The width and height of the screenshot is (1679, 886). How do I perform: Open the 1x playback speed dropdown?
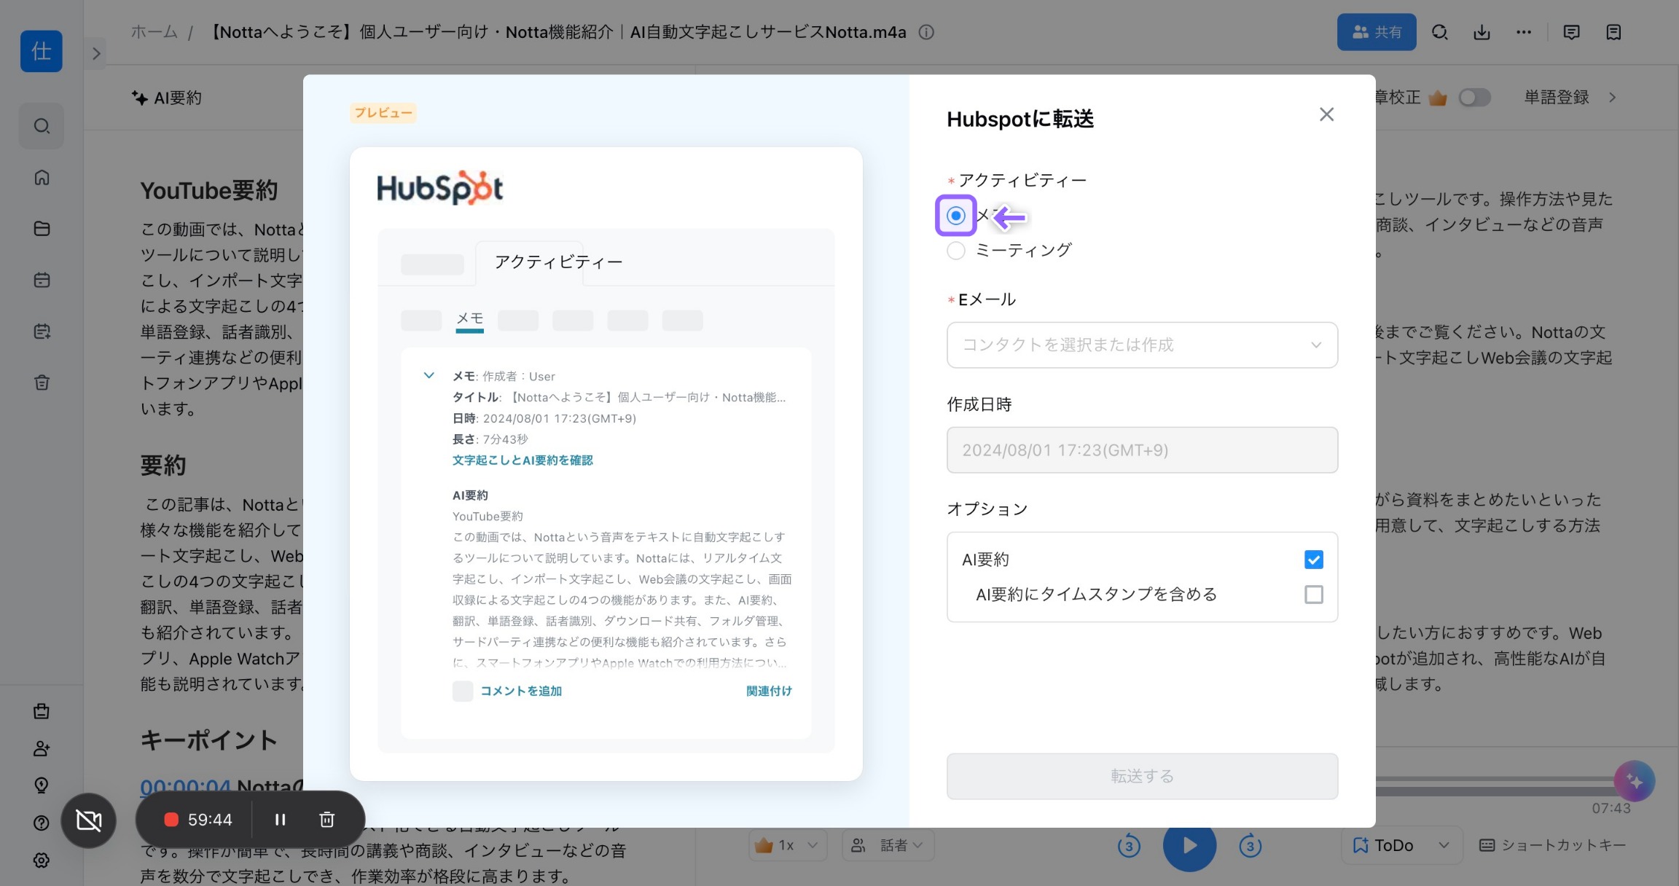point(788,845)
